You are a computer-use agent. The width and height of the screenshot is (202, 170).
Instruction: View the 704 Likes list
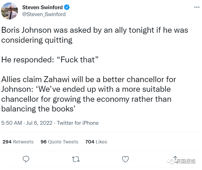click(96, 142)
